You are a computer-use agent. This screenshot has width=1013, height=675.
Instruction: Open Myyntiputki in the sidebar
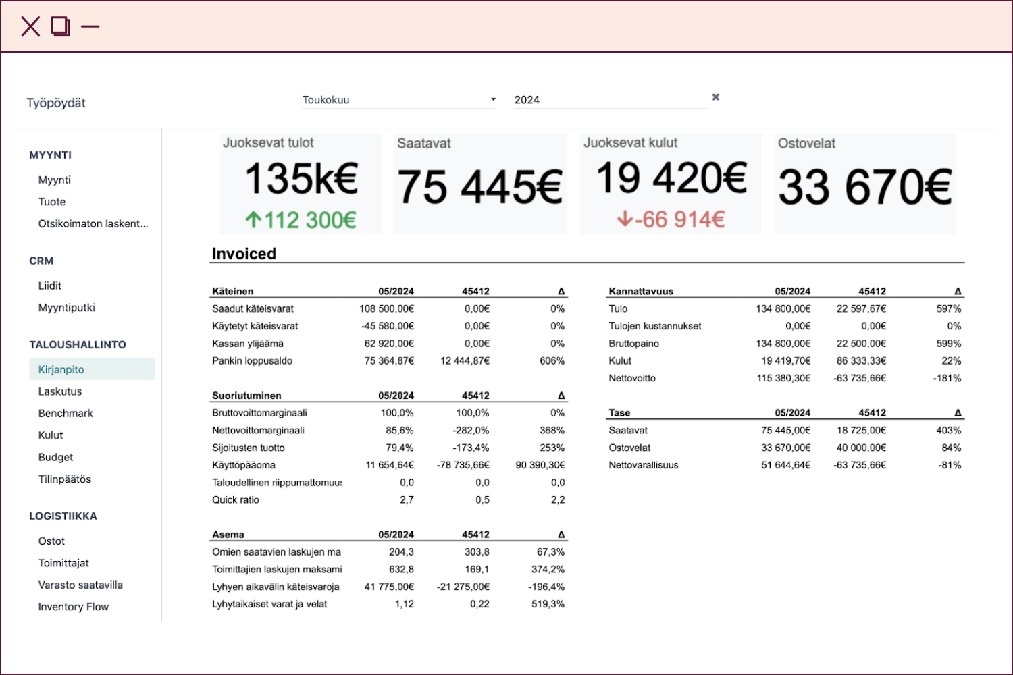click(67, 308)
